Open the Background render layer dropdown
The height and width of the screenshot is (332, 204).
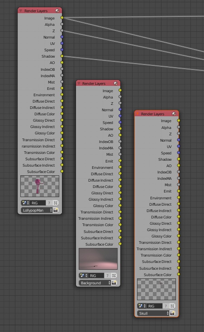pos(95,282)
